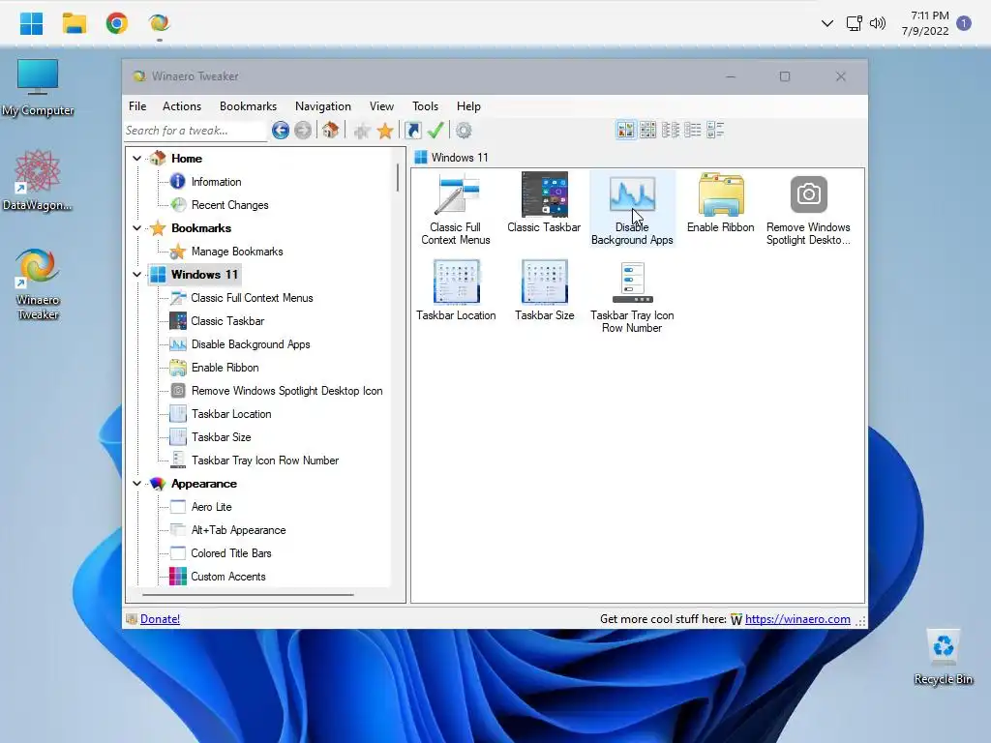The image size is (991, 743).
Task: Collapse the Windows 11 tree node
Action: coord(137,275)
